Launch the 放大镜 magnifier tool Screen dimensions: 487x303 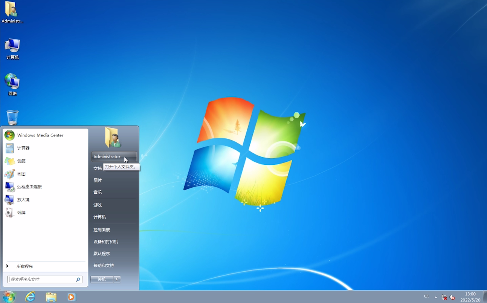coord(45,200)
